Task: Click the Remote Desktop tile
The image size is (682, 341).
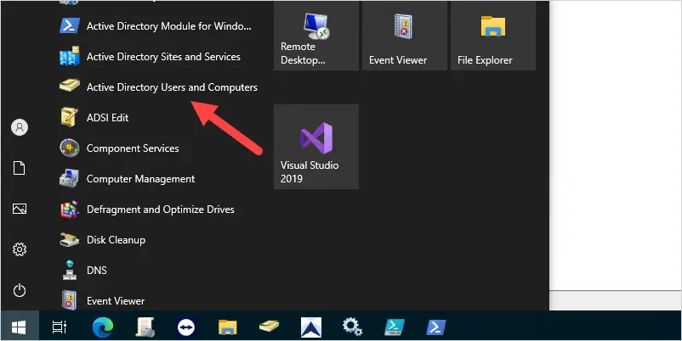Action: 316,36
